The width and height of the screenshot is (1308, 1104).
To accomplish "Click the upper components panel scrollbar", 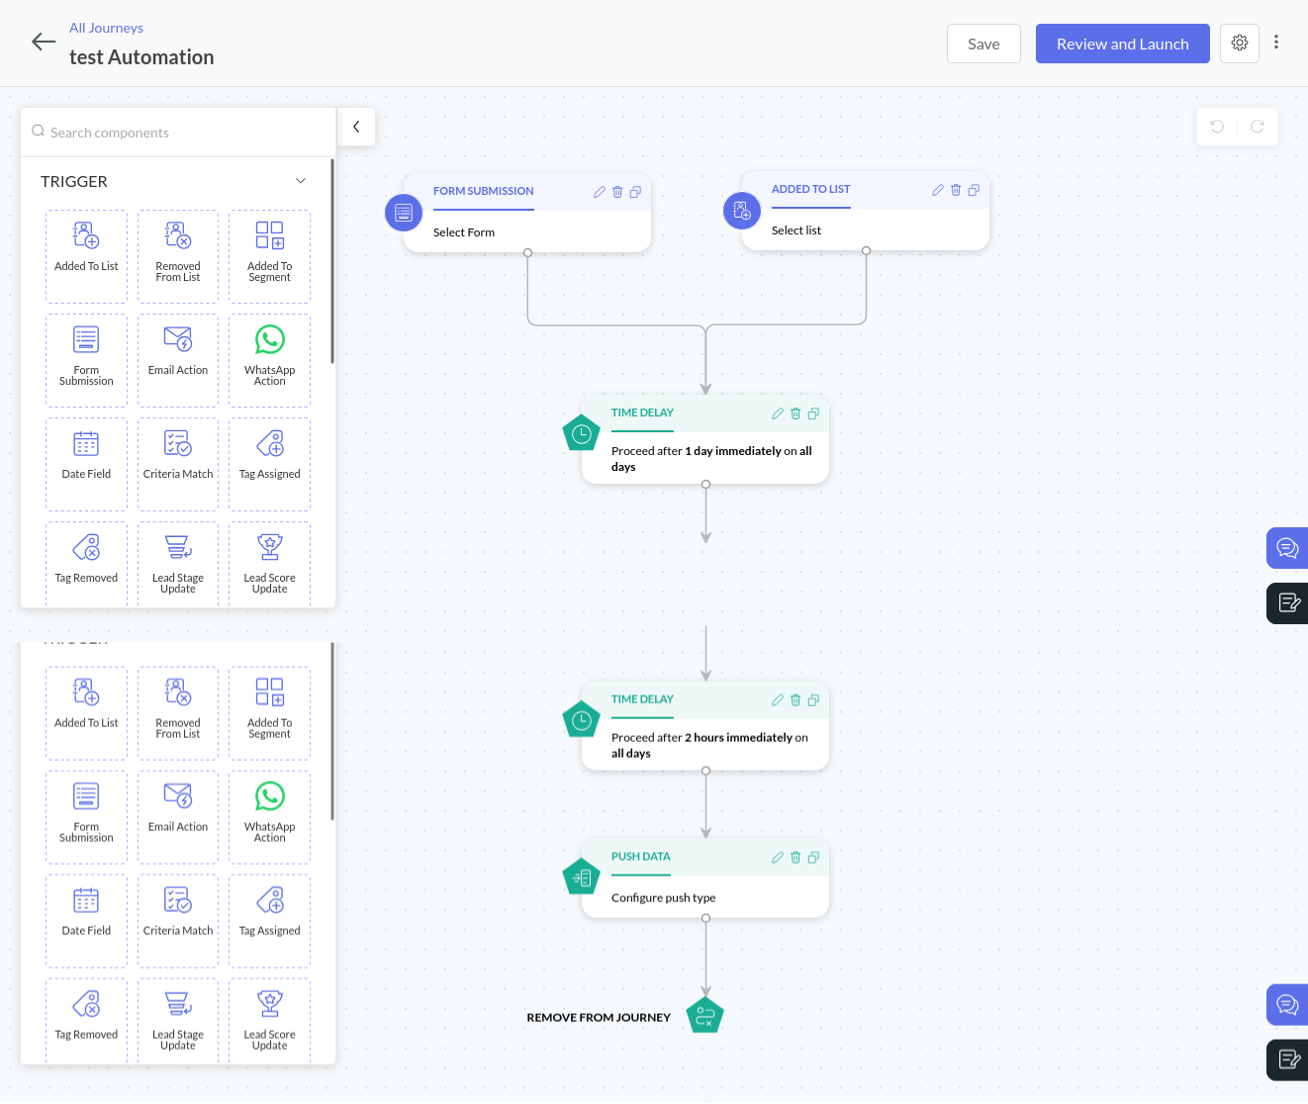I will 332,261.
